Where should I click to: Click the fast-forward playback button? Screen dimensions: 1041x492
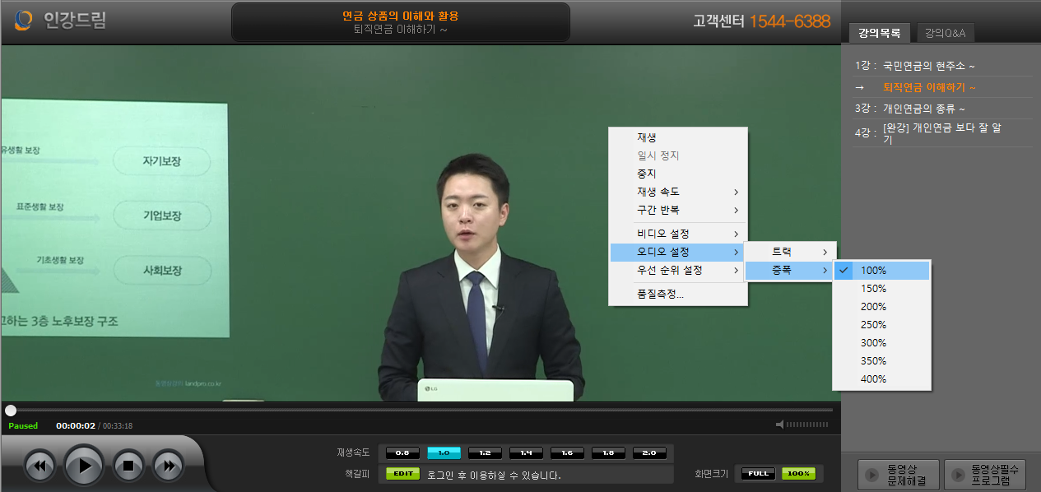point(168,466)
